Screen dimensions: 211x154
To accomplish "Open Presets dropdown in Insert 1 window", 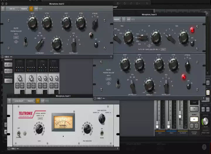I will pyautogui.click(x=30, y=101).
